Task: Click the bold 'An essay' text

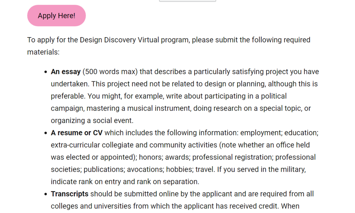Action: coord(66,72)
